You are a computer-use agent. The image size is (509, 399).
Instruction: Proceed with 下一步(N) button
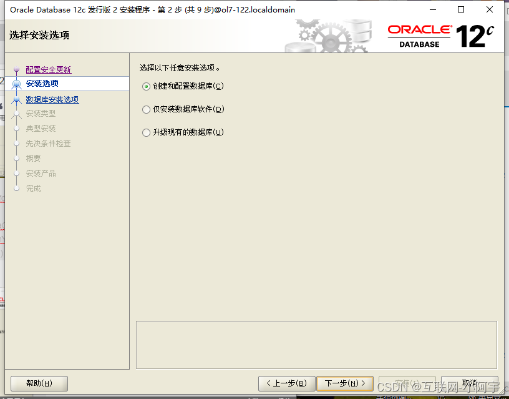tap(345, 383)
